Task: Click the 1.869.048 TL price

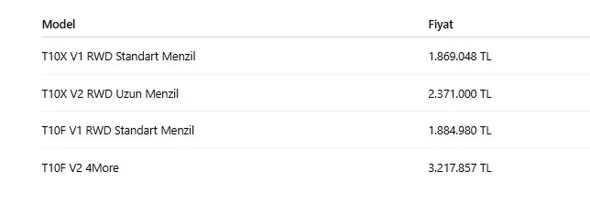Action: pos(460,57)
